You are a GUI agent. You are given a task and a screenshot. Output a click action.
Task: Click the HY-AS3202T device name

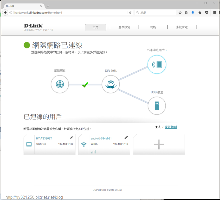coord(44,139)
